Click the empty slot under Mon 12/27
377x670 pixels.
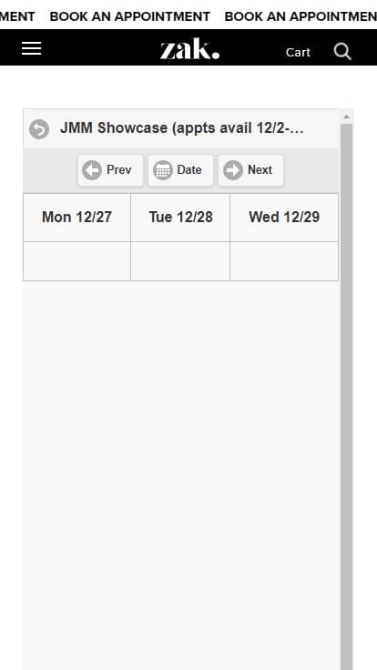(76, 261)
